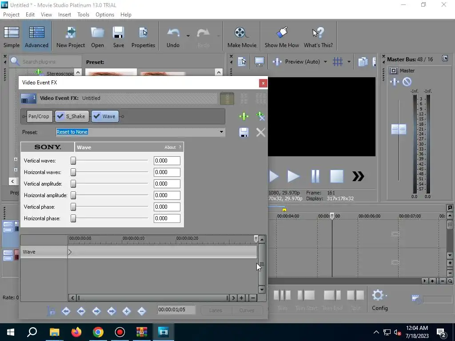Viewport: 455px width, 341px height.
Task: Undo the last action
Action: (173, 37)
